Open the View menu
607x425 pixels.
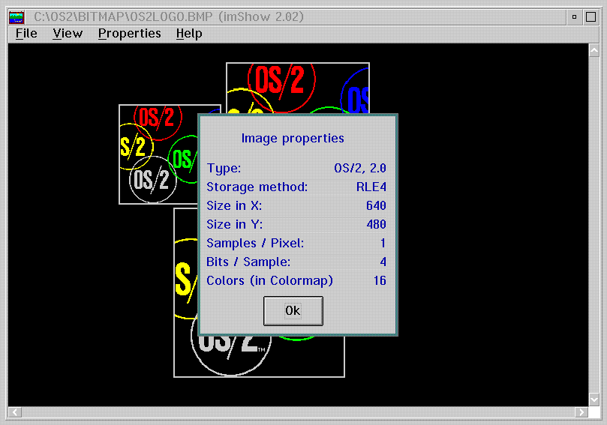click(68, 34)
